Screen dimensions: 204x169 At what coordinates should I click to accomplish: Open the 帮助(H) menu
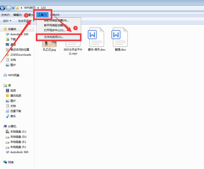point(55,15)
